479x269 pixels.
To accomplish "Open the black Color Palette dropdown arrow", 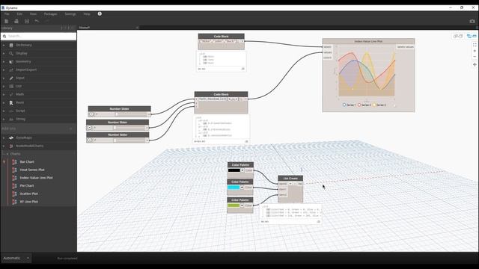I will tap(242, 170).
